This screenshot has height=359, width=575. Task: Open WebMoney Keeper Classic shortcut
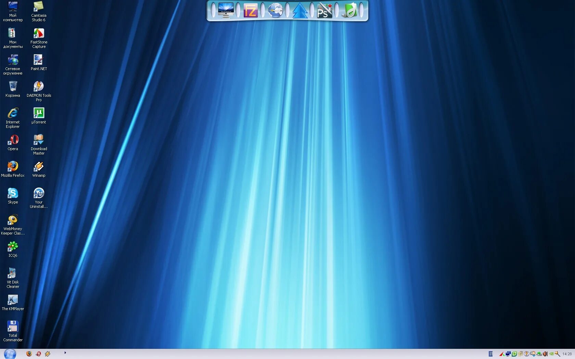13,225
